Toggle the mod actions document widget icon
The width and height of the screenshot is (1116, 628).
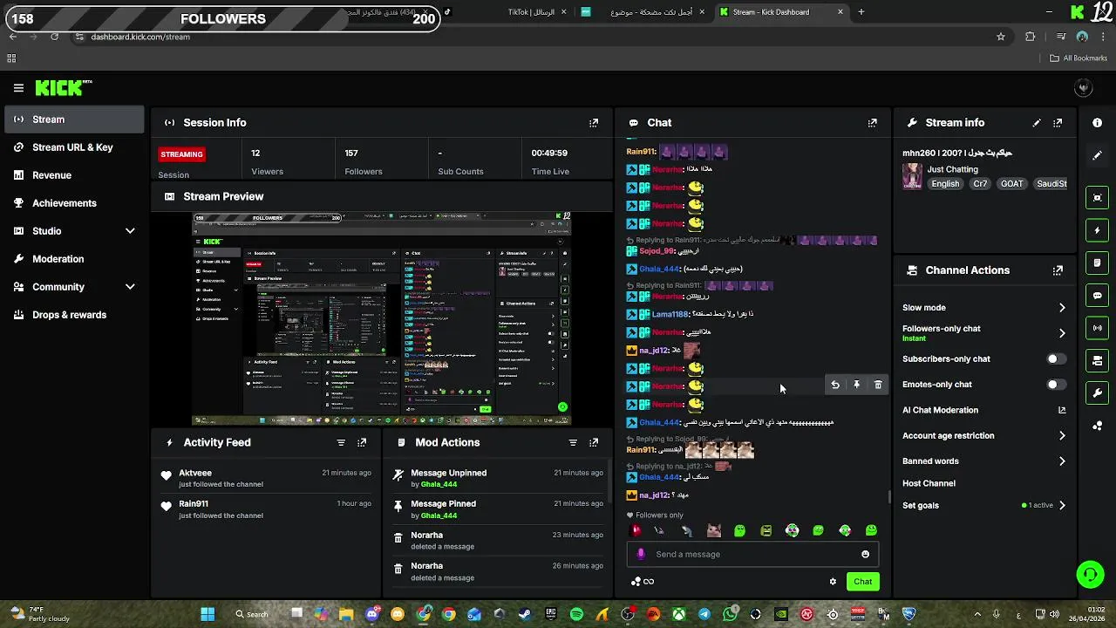click(x=1098, y=263)
